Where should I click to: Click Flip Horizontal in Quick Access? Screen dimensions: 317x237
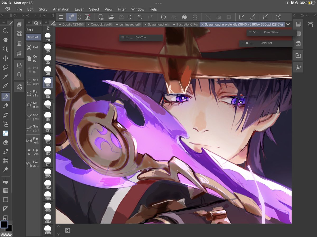click(33, 141)
